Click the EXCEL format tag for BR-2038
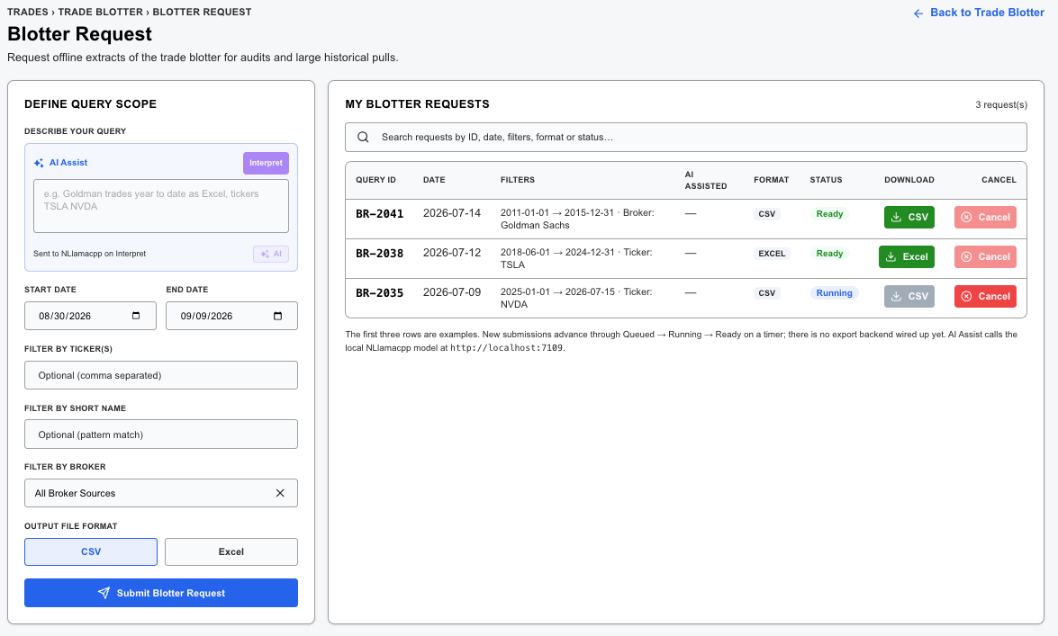 [772, 254]
